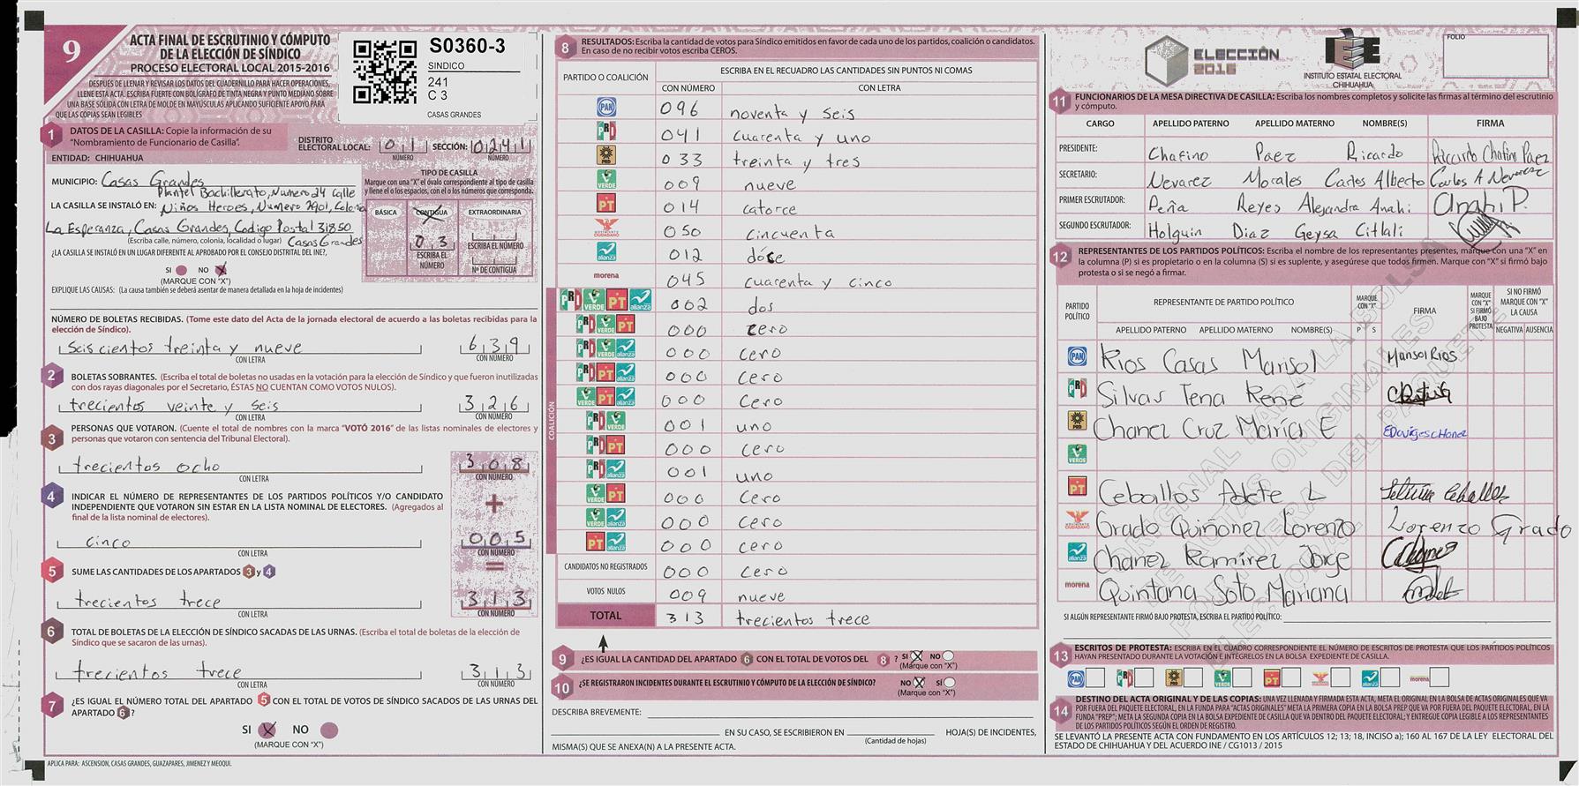This screenshot has width=1579, height=786.
Task: Click the votos nulos number field
Action: (688, 595)
